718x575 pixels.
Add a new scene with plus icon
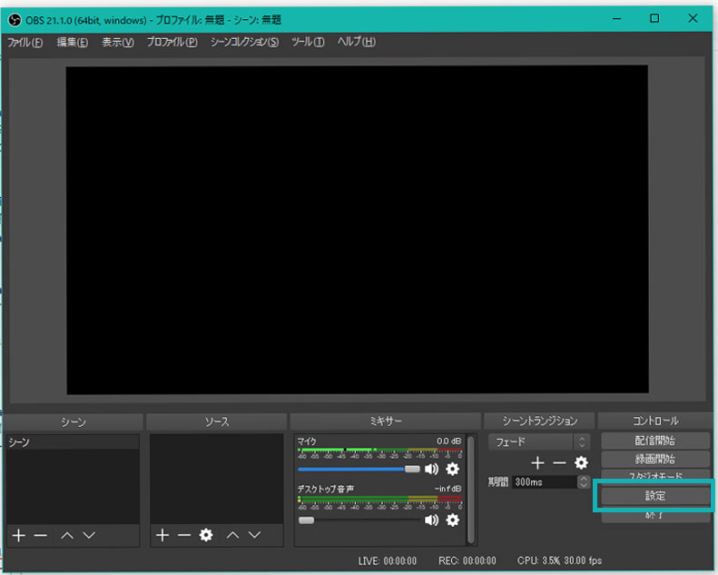(x=19, y=535)
